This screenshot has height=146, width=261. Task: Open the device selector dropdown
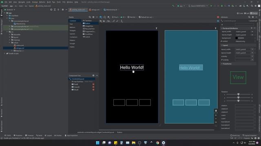[x=198, y=6]
